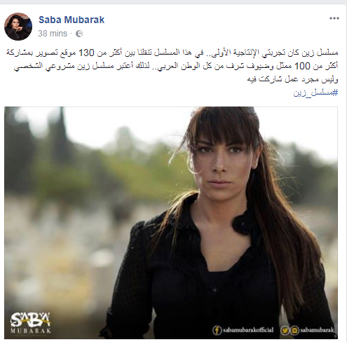
Task: Click the Facebook icon on the photo
Action: tap(217, 330)
